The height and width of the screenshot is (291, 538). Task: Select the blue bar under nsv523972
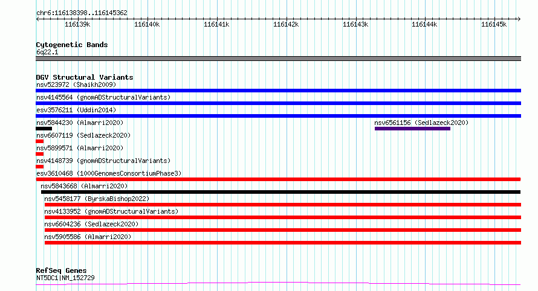pos(278,91)
